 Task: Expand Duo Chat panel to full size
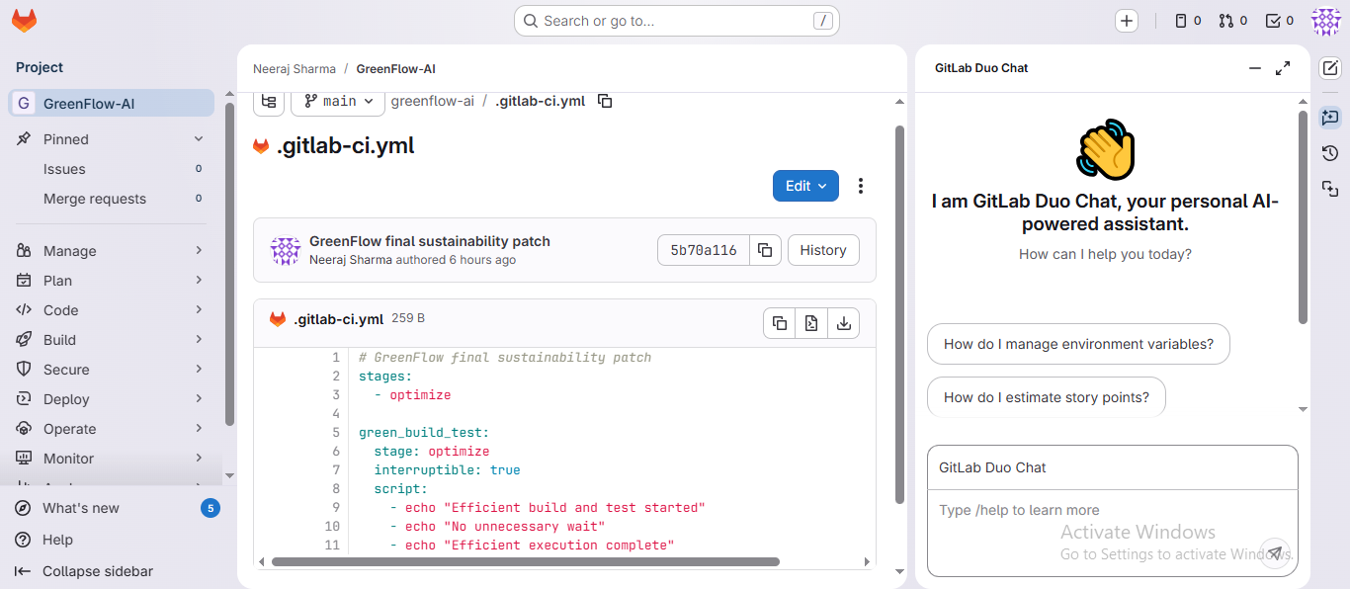[1283, 68]
